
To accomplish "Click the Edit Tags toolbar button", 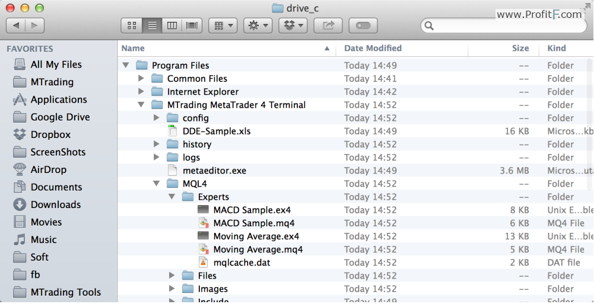I will pyautogui.click(x=363, y=25).
